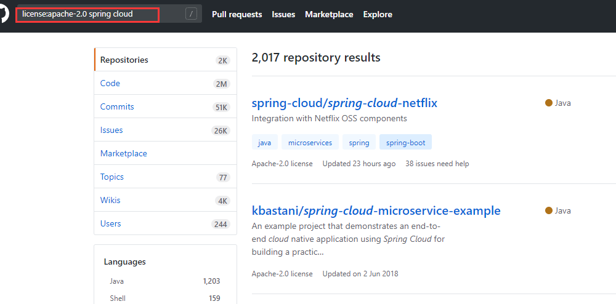
Task: Open Explore in top navigation
Action: point(378,15)
